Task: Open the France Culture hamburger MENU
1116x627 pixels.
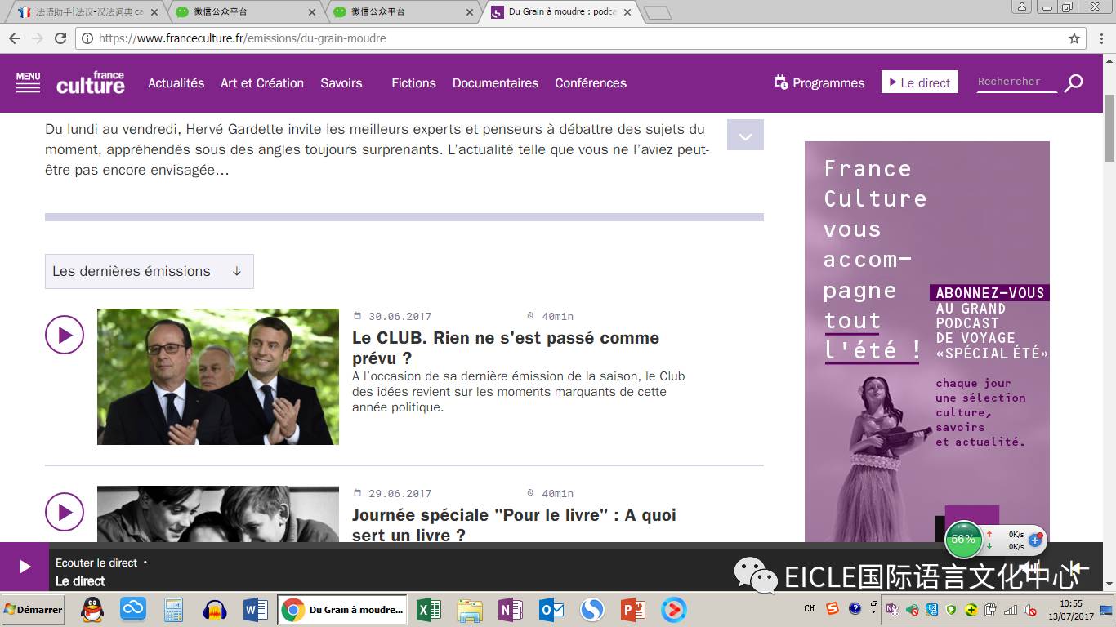Action: (x=28, y=82)
